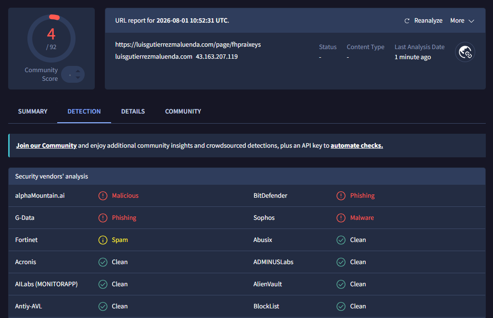Image resolution: width=493 pixels, height=318 pixels.
Task: Click the Sophos vendor name
Action: pos(264,217)
